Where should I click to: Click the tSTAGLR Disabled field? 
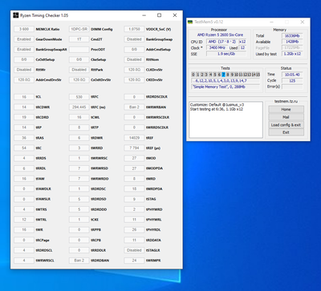134,250
